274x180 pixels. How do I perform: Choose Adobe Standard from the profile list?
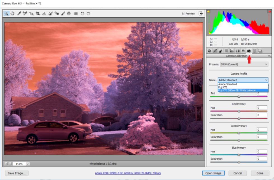(x=243, y=84)
